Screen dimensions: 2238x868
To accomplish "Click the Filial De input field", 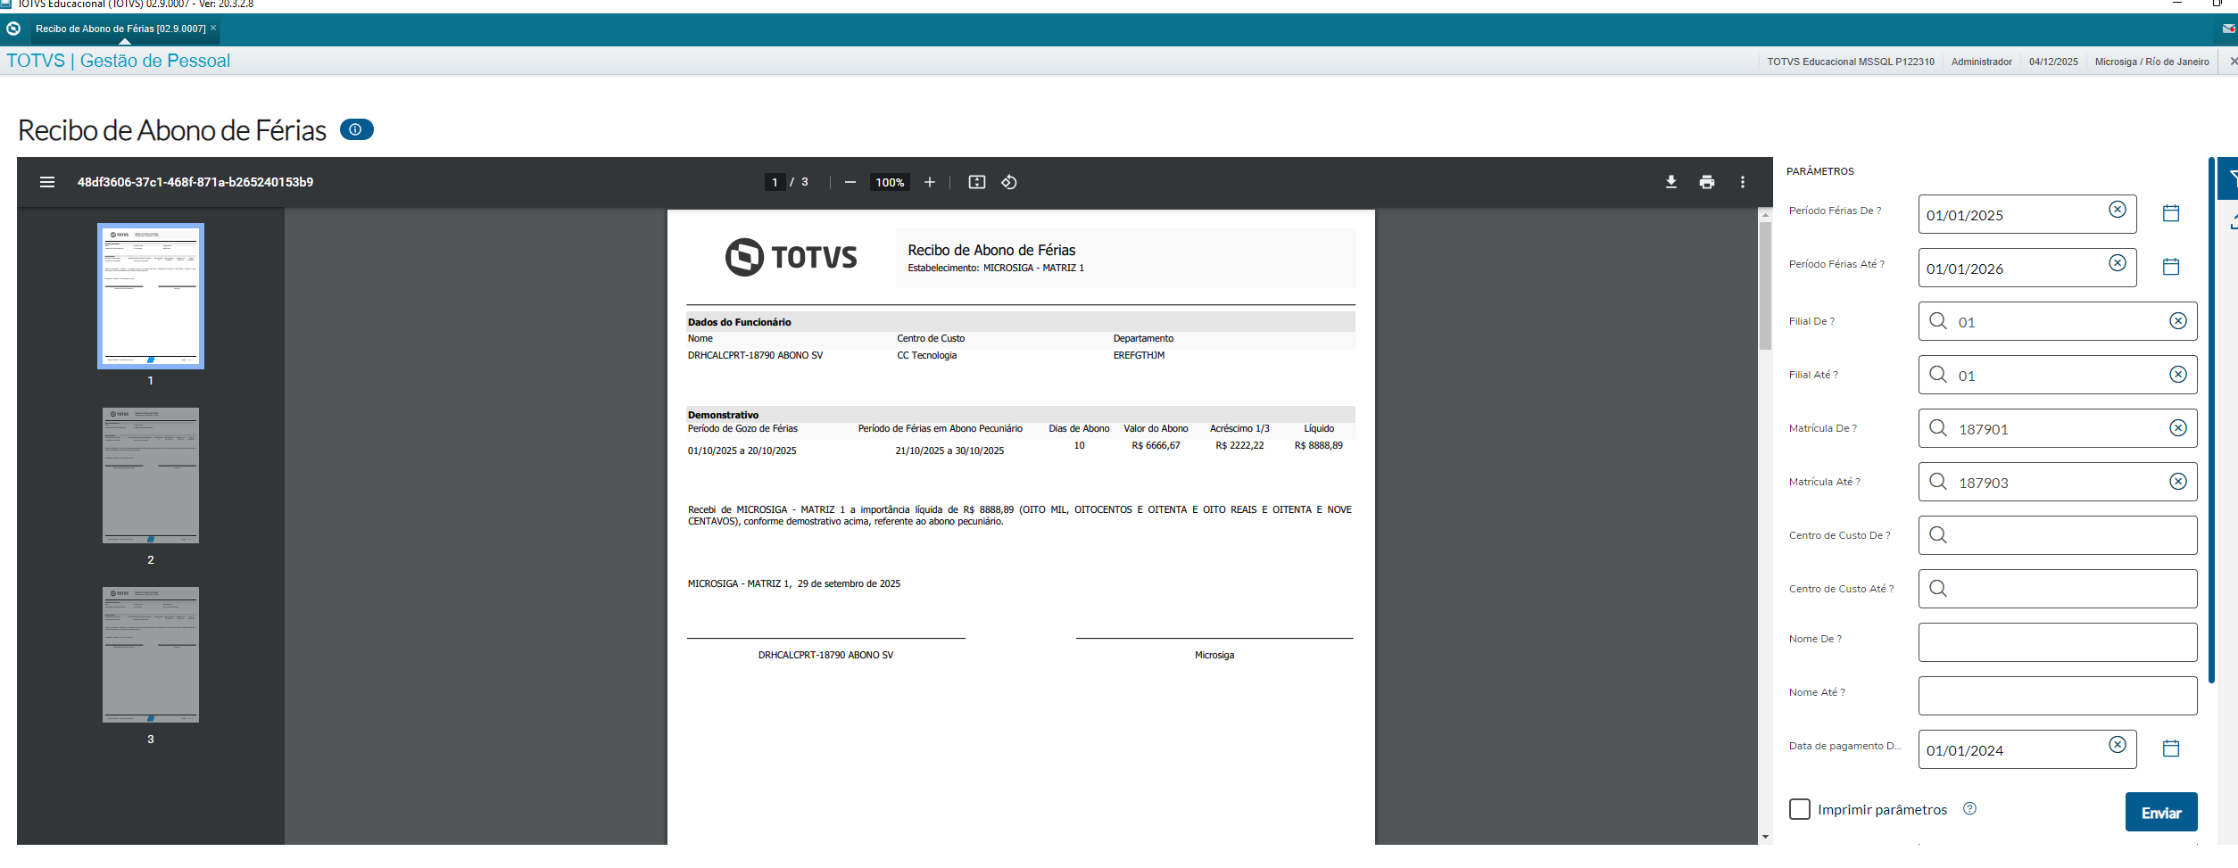I will tap(2058, 321).
